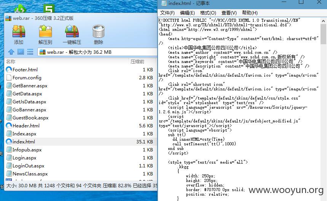Select GetData.aspx in archive list
The image size is (327, 201).
[x=27, y=94]
